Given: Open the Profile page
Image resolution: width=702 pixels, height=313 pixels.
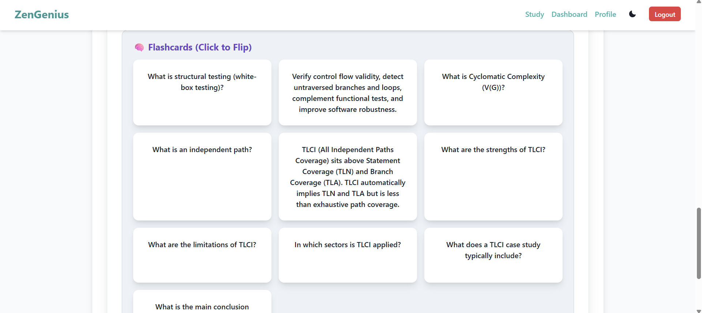Looking at the screenshot, I should 605,14.
